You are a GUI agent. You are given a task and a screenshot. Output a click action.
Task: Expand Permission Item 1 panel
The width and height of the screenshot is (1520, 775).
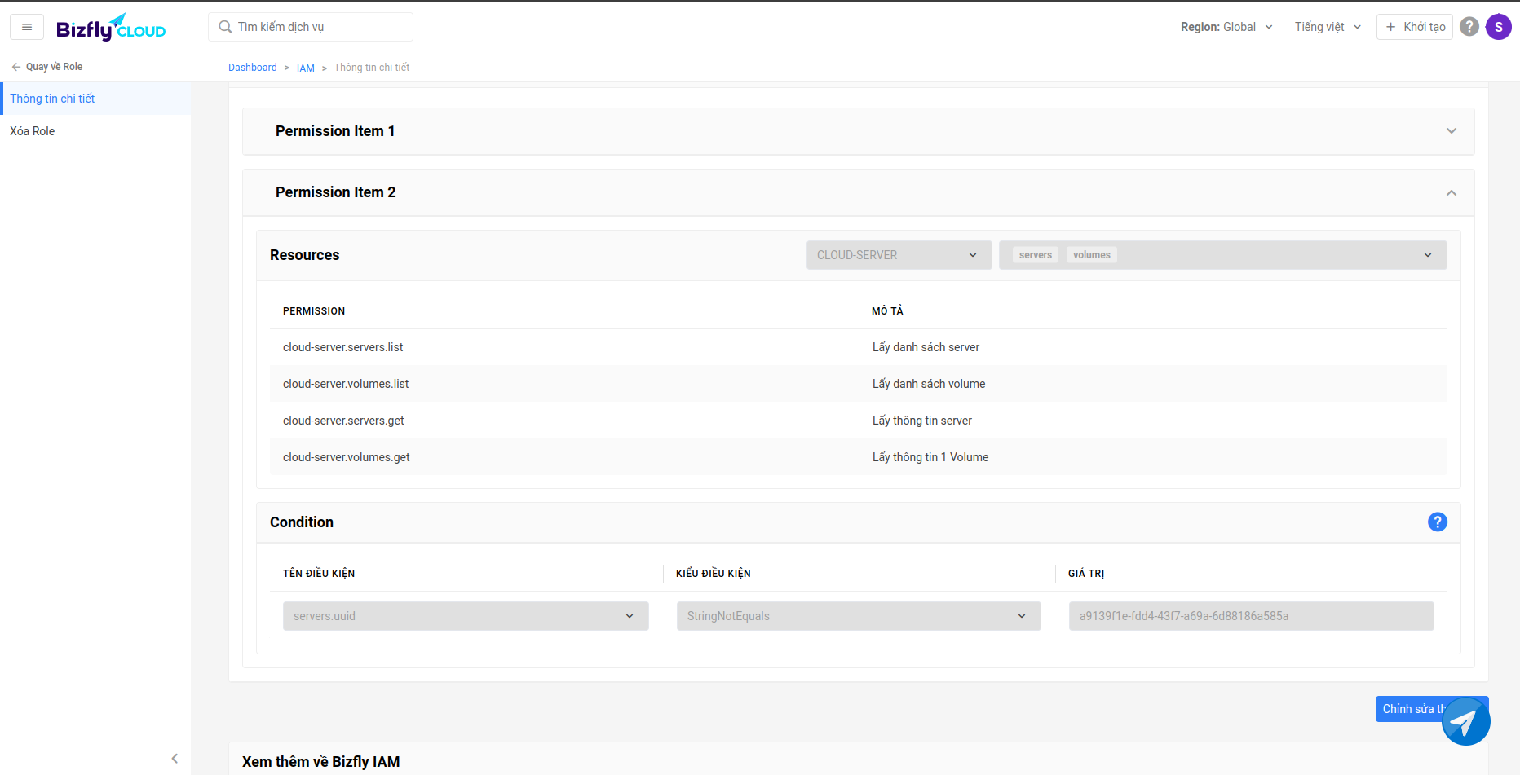[1451, 131]
